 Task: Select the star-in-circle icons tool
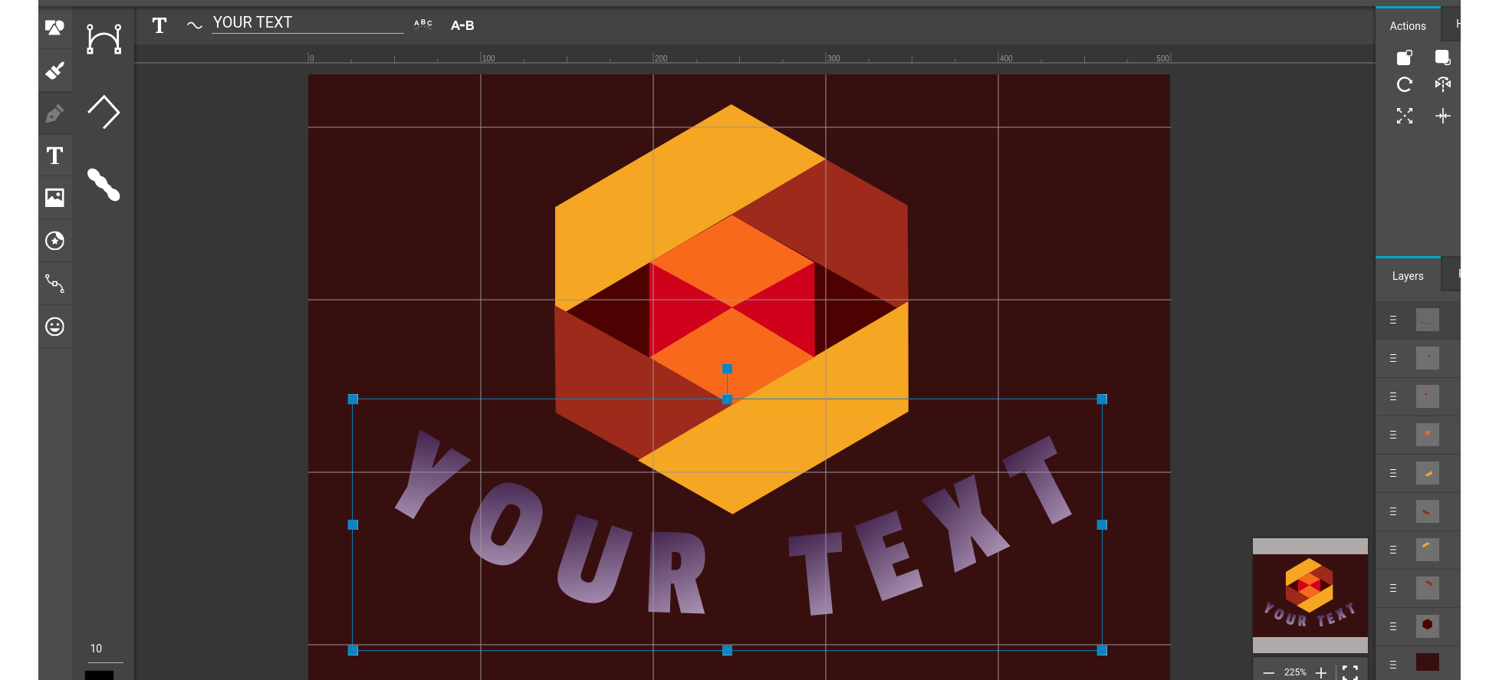pyautogui.click(x=54, y=241)
